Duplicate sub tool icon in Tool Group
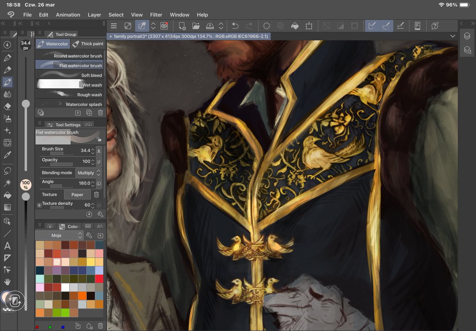This screenshot has height=331, width=476. click(x=89, y=113)
